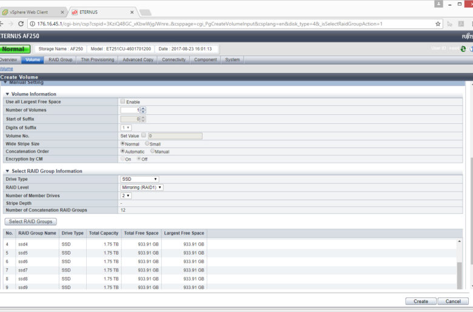Turn Encryption by CM On
The image size is (473, 312).
(122, 158)
